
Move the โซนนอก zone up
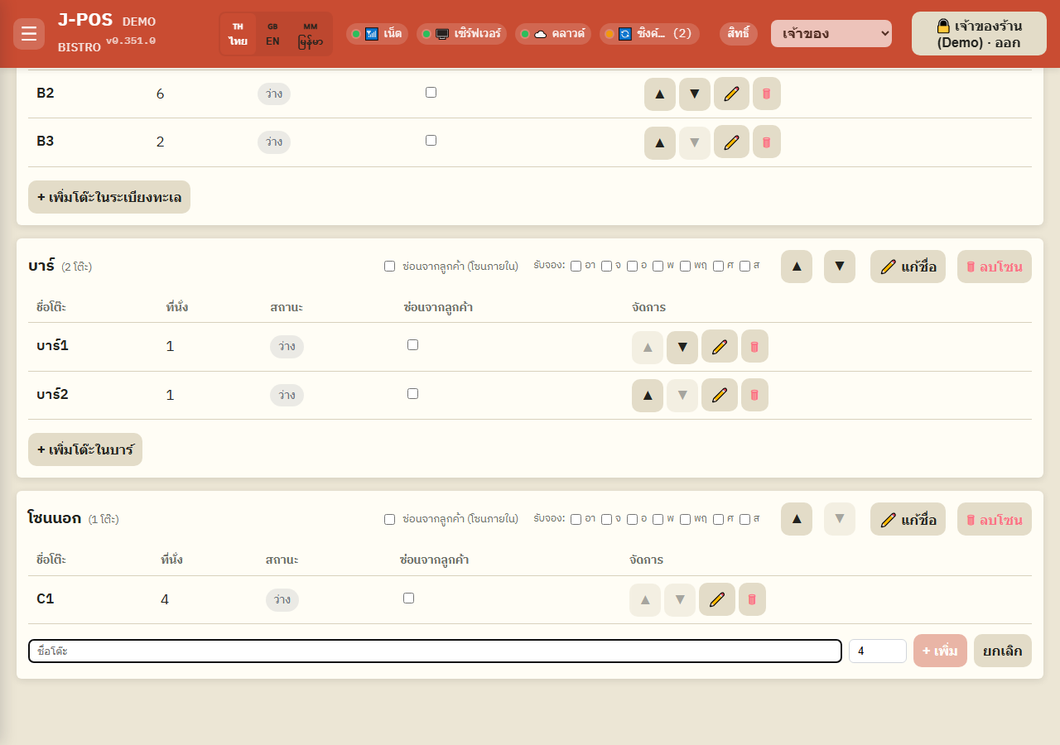[x=797, y=519]
